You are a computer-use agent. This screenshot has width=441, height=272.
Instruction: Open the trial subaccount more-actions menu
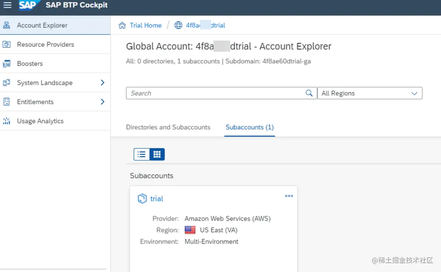289,196
